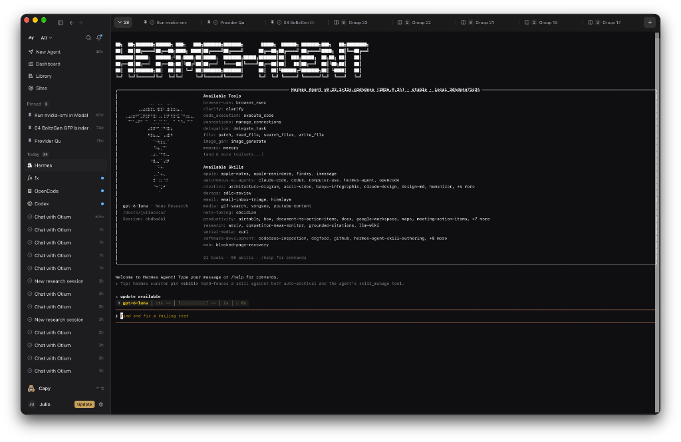This screenshot has height=442, width=681.
Task: Switch to Run nvidia-smi tab
Action: [x=167, y=23]
